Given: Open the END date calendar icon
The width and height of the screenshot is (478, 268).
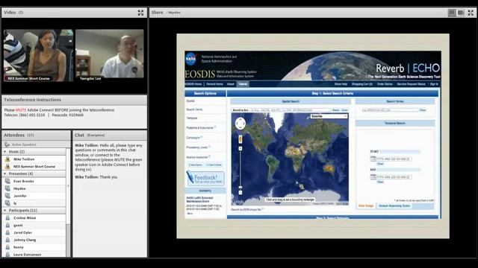Looking at the screenshot, I should tap(373, 177).
